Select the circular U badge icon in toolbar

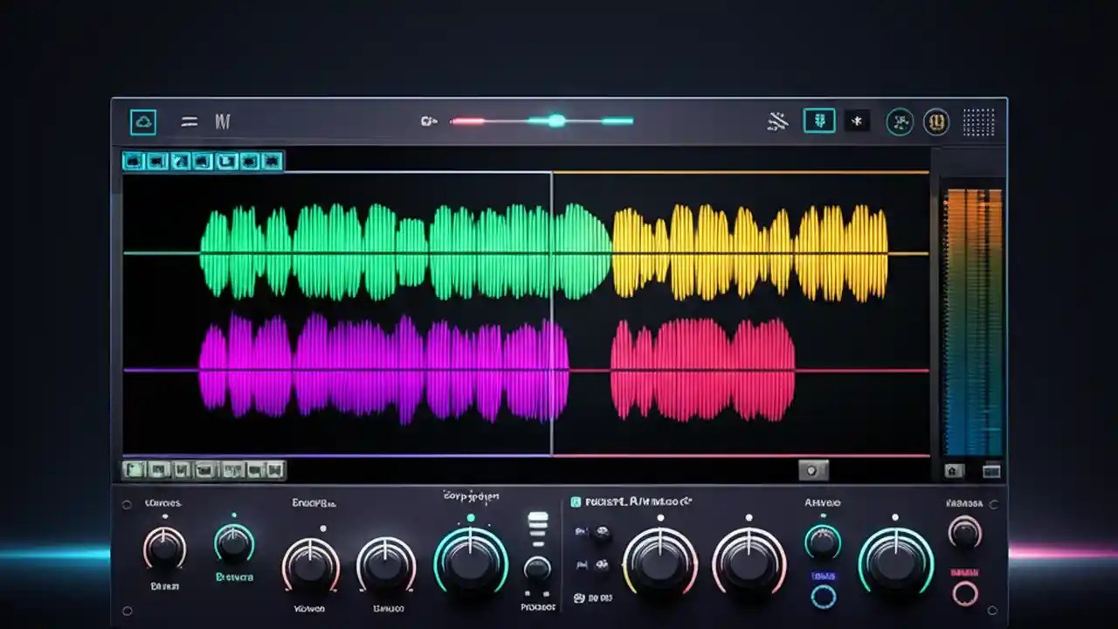click(936, 121)
